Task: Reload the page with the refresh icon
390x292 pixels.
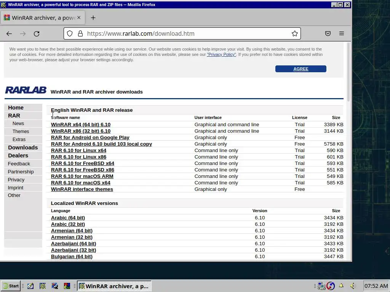Action: tap(37, 34)
